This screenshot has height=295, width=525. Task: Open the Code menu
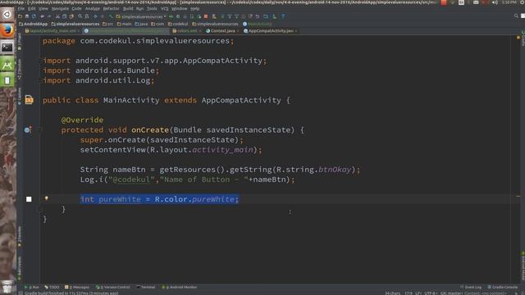pos(76,9)
